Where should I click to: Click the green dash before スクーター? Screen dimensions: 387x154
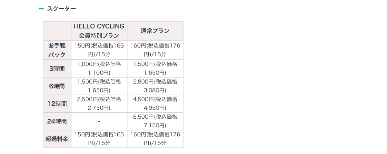pos(41,9)
